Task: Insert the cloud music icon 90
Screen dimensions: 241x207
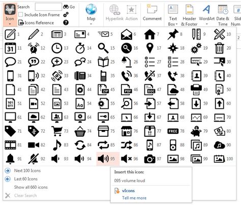Action: click(x=220, y=145)
